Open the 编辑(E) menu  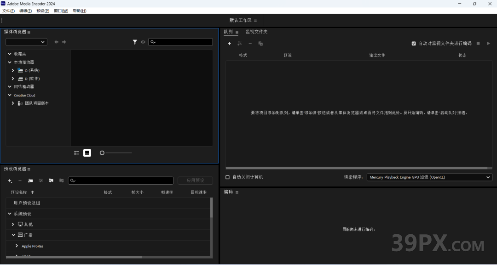click(x=26, y=11)
